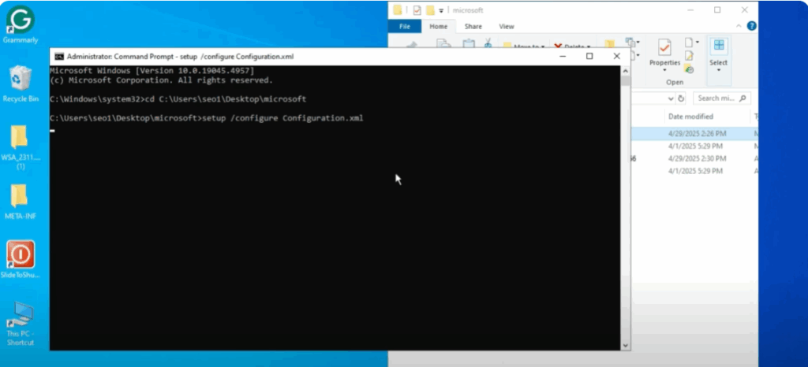Minimize the Command Prompt window

[563, 56]
